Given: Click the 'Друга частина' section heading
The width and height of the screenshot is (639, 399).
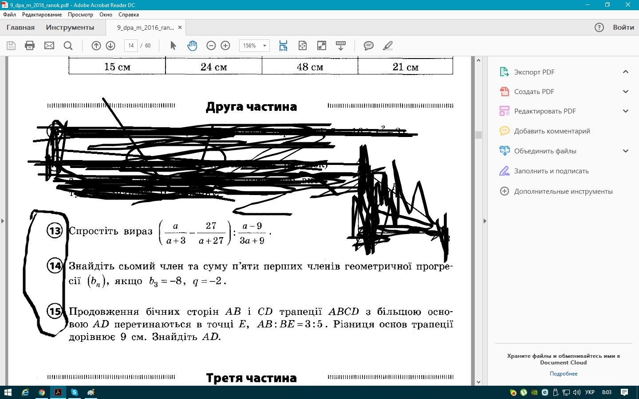Looking at the screenshot, I should coord(251,107).
